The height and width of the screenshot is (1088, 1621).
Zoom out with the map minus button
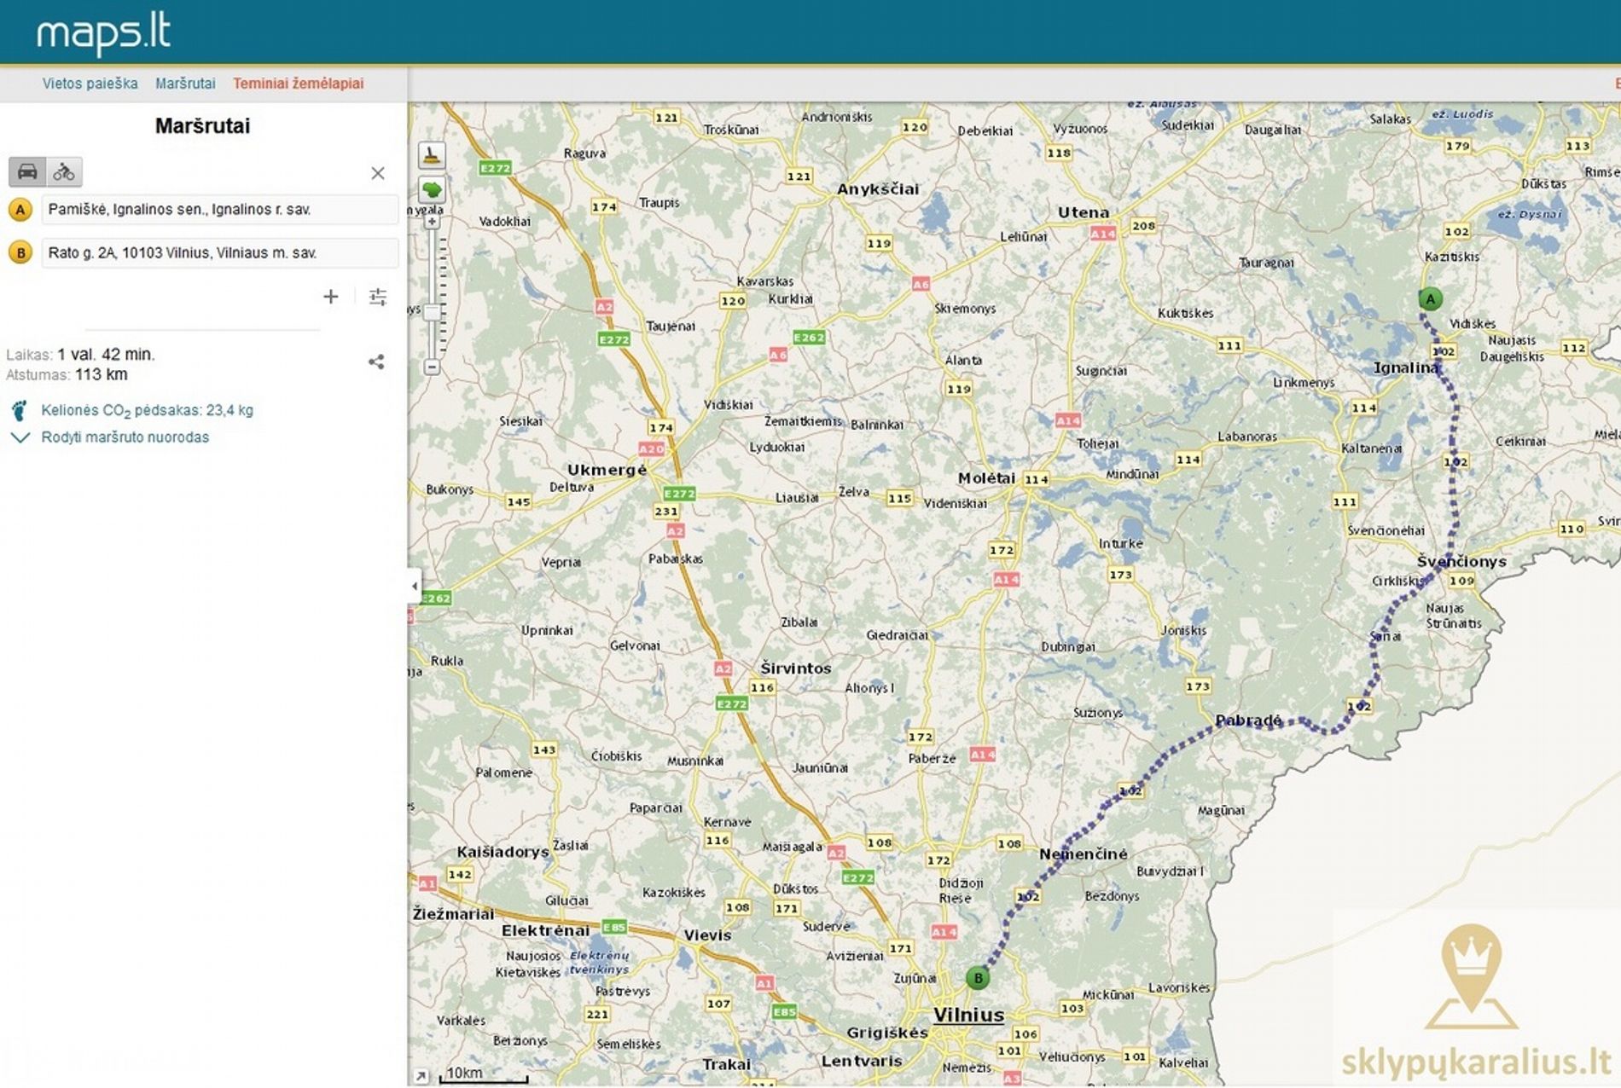coord(433,367)
